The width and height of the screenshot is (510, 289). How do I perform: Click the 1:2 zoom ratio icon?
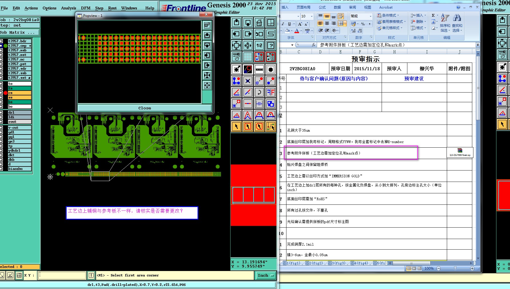point(259,45)
